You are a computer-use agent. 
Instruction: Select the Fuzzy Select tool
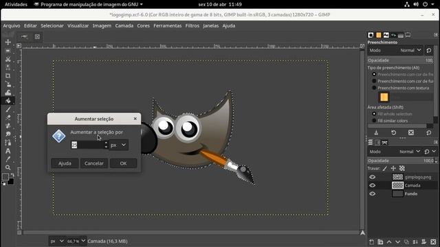(8, 67)
